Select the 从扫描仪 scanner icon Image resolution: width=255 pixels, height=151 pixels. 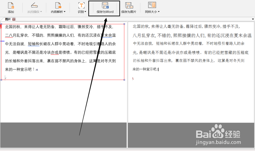pos(34,6)
